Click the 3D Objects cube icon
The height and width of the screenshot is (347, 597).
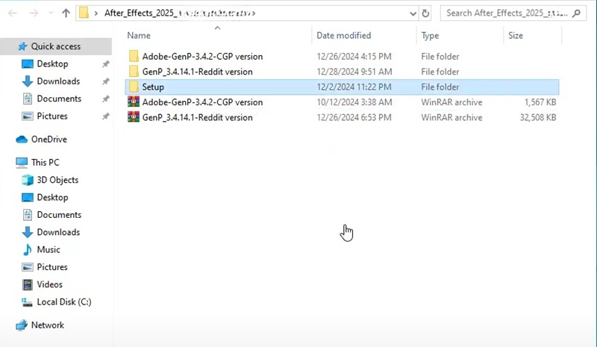28,180
